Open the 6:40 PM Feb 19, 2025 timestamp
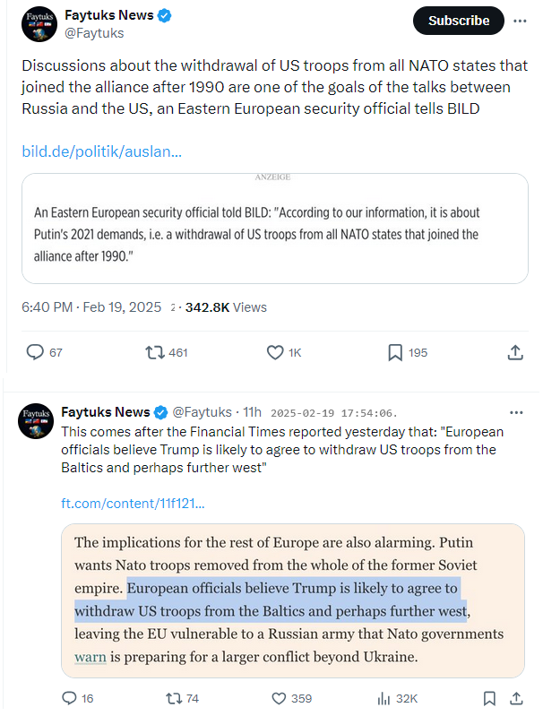 [x=91, y=307]
